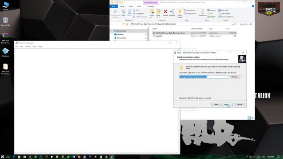The width and height of the screenshot is (283, 159).
Task: Select Quick access in navigation pane
Action: (x=121, y=31)
